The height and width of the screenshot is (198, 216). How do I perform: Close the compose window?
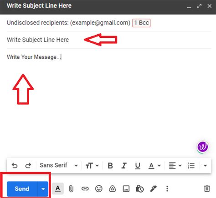(210, 6)
